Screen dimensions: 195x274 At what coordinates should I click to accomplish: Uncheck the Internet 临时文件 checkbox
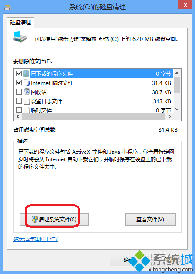coord(19,83)
